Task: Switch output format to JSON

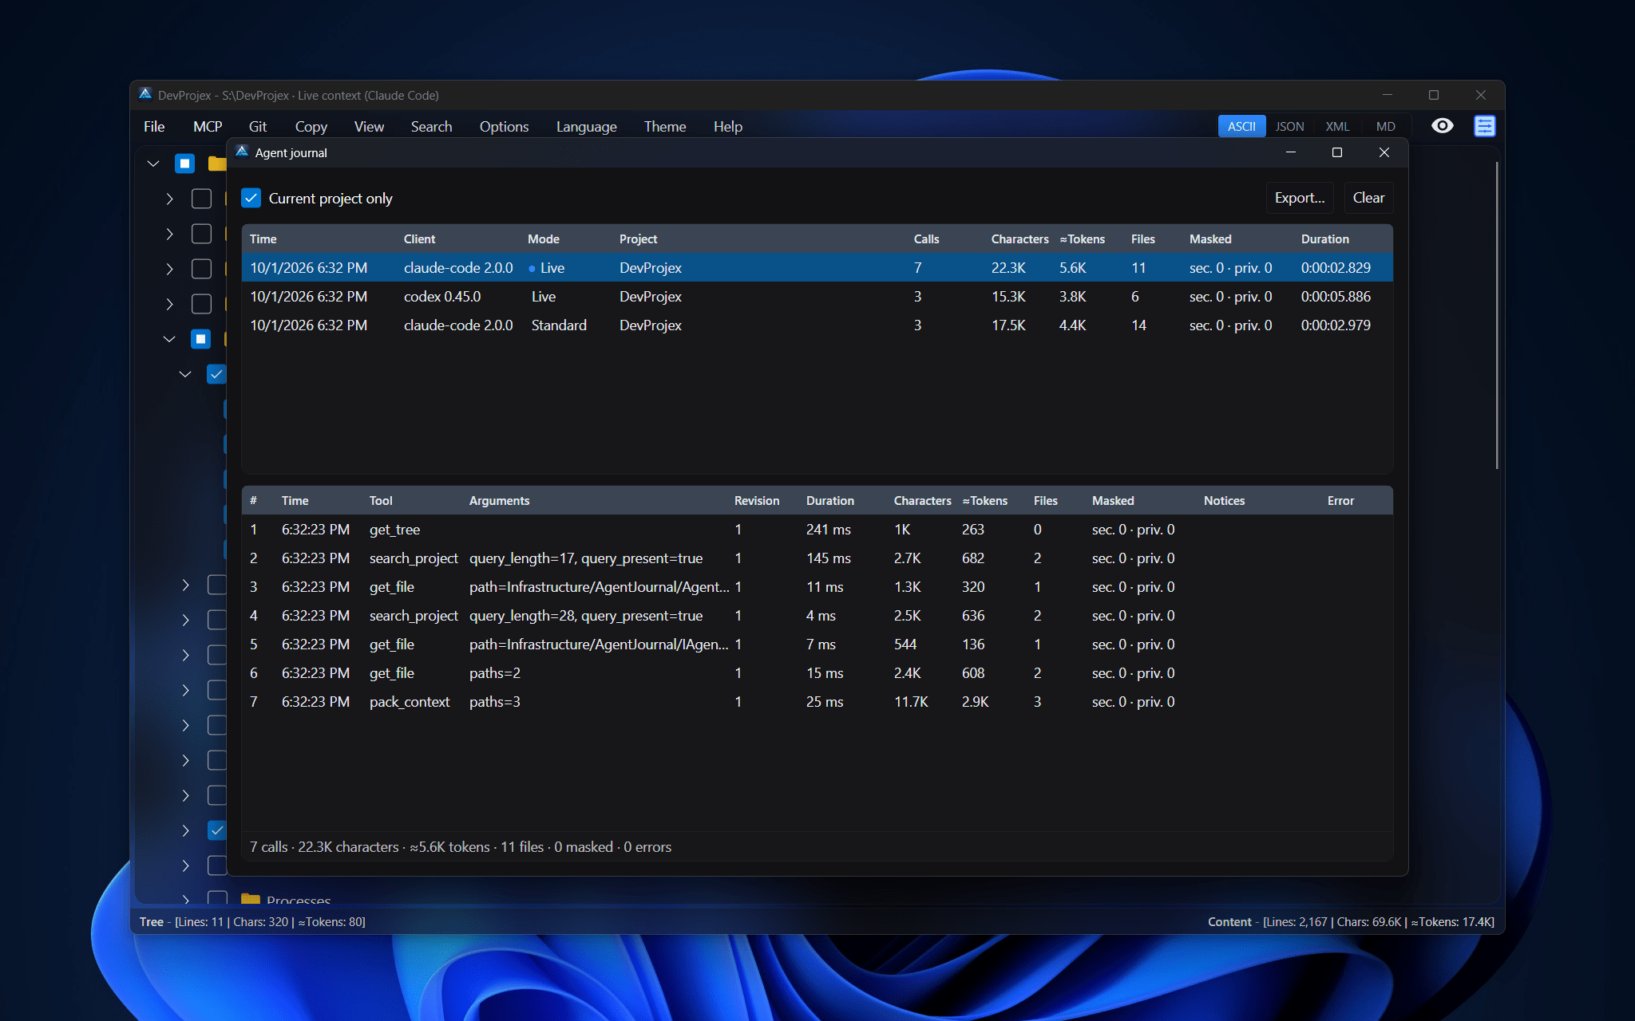Action: [1289, 126]
